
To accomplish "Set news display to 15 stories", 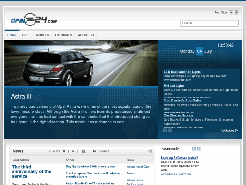I will point(94,151).
